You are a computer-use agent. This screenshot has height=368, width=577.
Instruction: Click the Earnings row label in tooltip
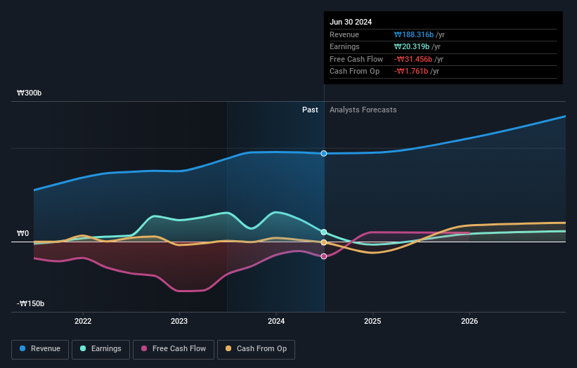coord(344,46)
